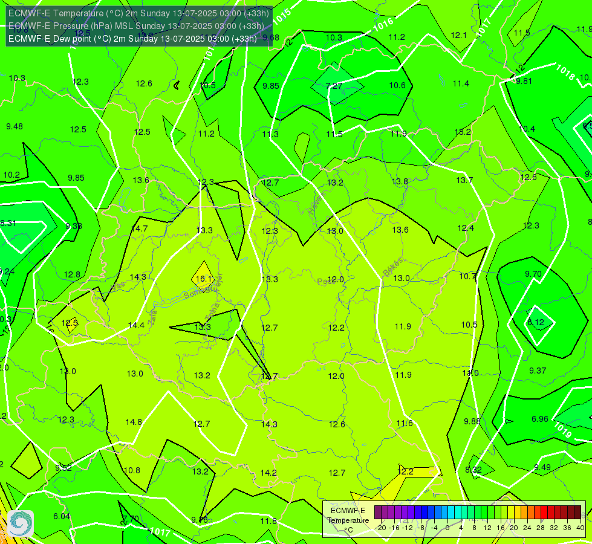
Task: Click the 14.8 value on the map
Action: tap(134, 422)
